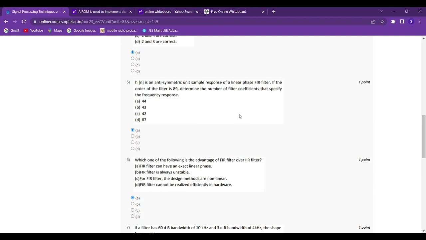Open the Chrome three-dot menu
The image size is (426, 240).
(420, 21)
